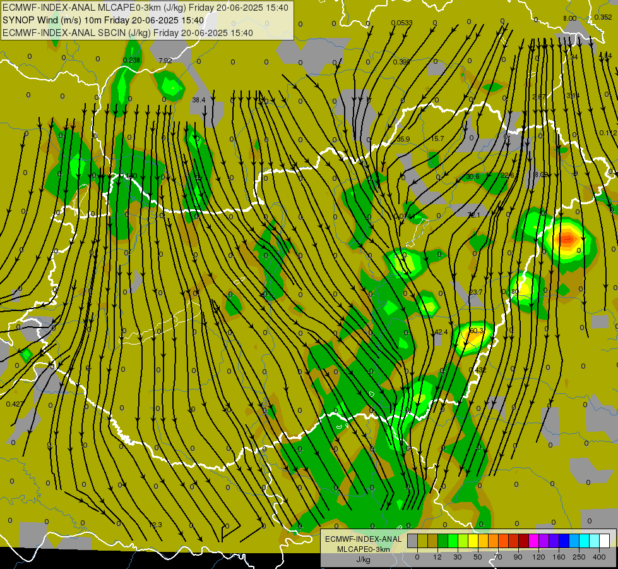Screen dimensions: 618x569
Task: Click the SBCIN header line
Action: [128, 33]
